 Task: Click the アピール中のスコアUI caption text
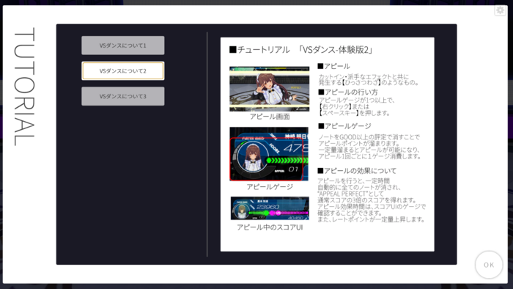tap(270, 227)
